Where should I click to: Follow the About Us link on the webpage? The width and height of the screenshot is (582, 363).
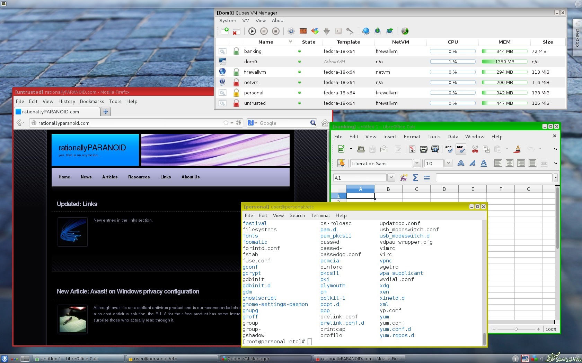[191, 177]
